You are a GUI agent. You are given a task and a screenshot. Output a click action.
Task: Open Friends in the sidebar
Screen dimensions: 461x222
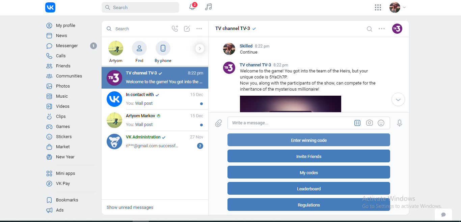pyautogui.click(x=63, y=66)
